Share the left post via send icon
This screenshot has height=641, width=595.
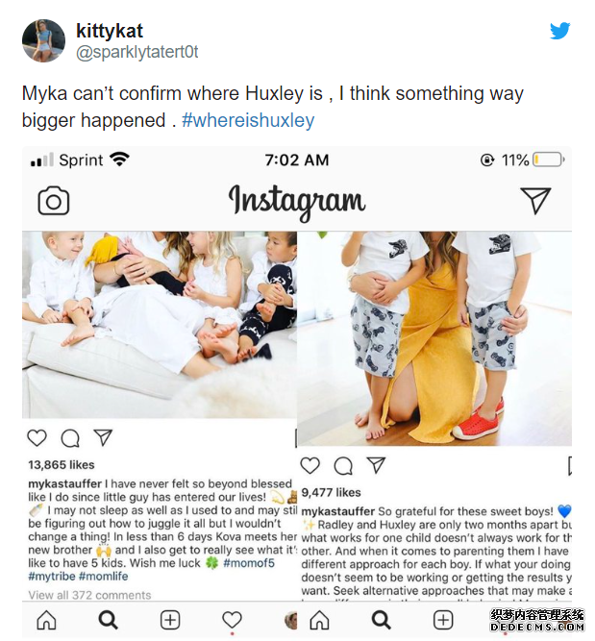[x=102, y=438]
